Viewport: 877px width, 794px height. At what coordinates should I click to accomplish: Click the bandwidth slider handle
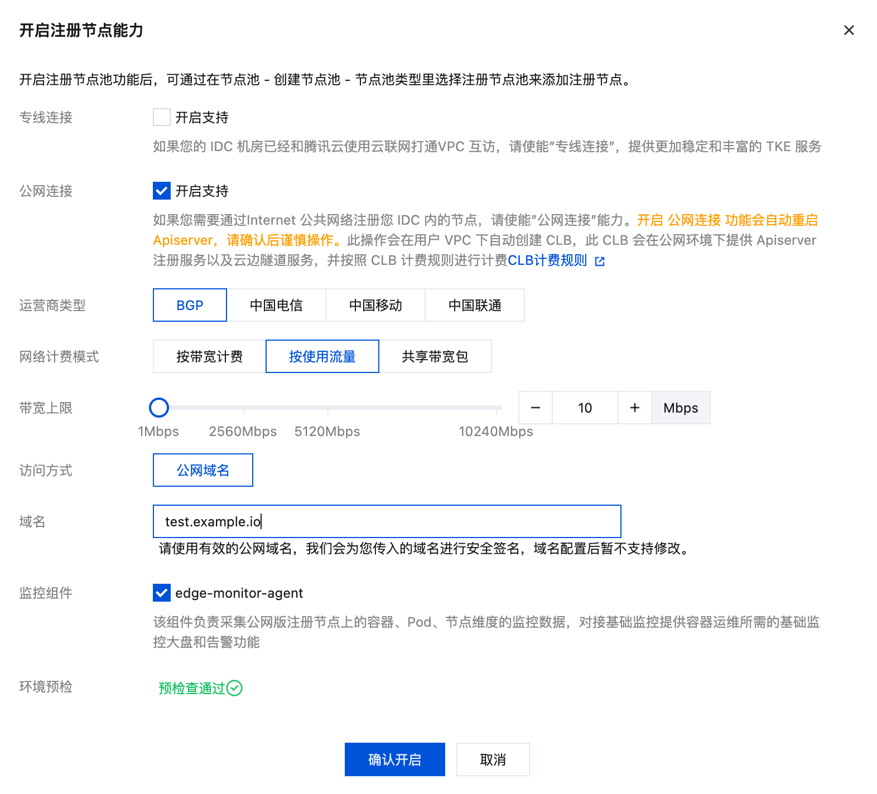[x=159, y=408]
